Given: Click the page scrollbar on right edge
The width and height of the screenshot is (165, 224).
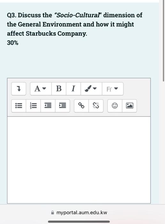Looking at the screenshot, I should point(163,41).
